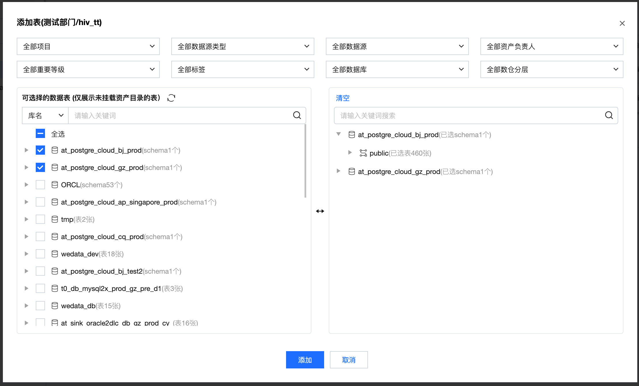Image resolution: width=639 pixels, height=386 pixels.
Task: Open the 全部项目 dropdown
Action: (88, 46)
